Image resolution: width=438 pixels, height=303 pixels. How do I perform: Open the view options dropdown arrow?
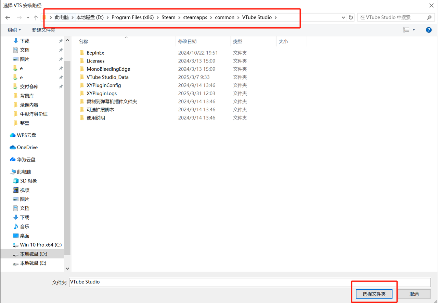pos(413,30)
